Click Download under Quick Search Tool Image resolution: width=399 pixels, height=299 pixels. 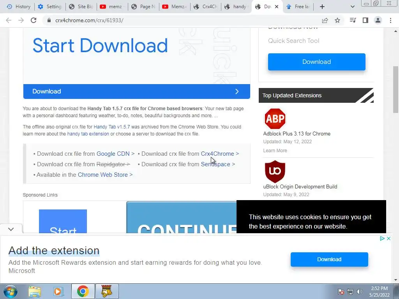[316, 62]
